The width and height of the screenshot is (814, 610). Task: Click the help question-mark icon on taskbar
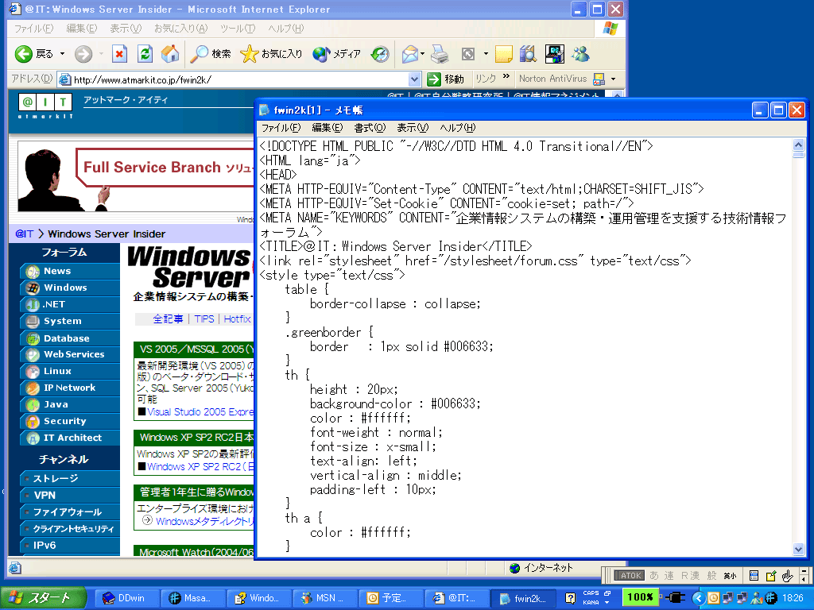(x=570, y=598)
